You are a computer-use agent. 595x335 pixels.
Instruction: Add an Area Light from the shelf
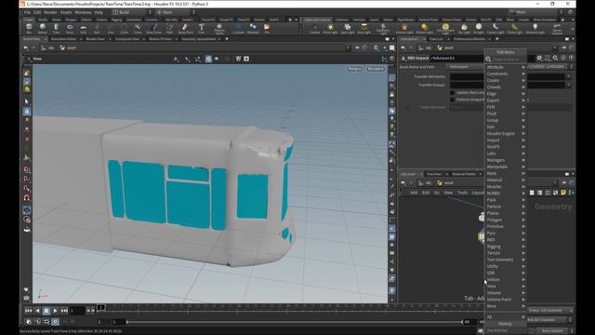pos(364,29)
